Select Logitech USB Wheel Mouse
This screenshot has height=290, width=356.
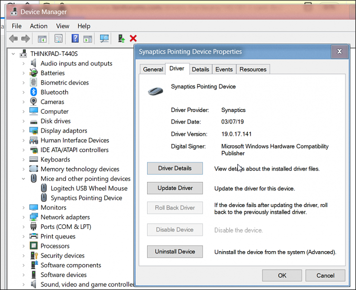tap(89, 188)
